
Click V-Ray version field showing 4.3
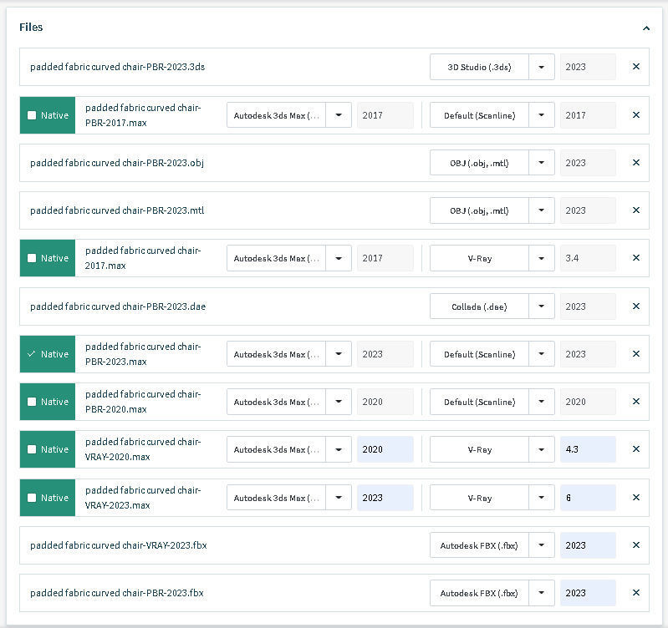[x=588, y=449]
